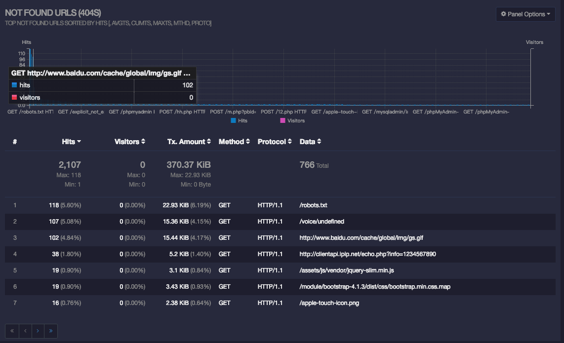564x343 pixels.
Task: Jump to last page using double-right-arrow icon
Action: 51,331
